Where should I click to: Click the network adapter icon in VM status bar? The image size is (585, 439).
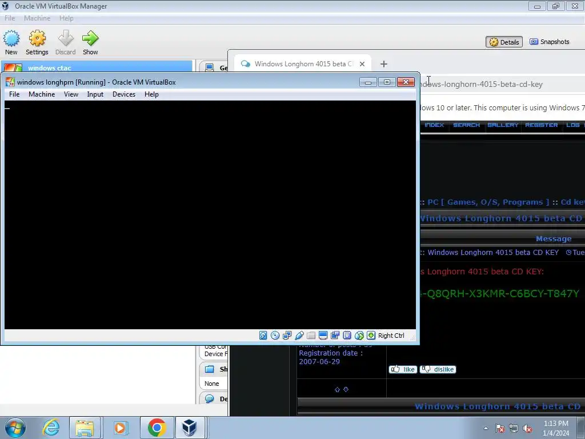(x=287, y=335)
